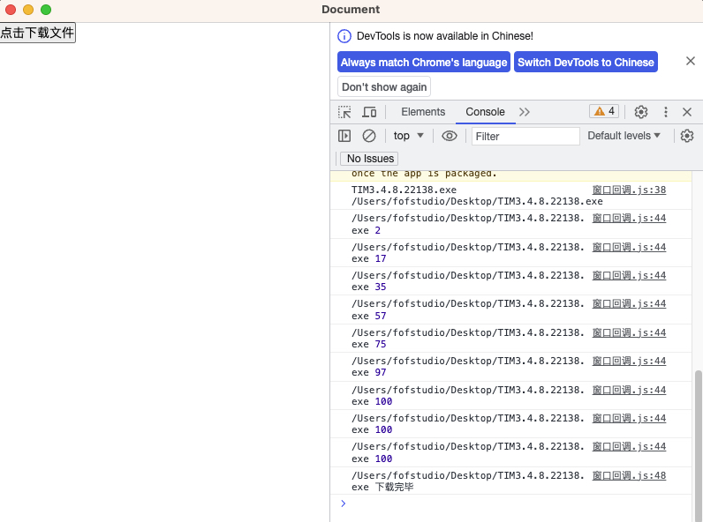Open 窗口回调.js:44 link for value 75

pyautogui.click(x=629, y=332)
